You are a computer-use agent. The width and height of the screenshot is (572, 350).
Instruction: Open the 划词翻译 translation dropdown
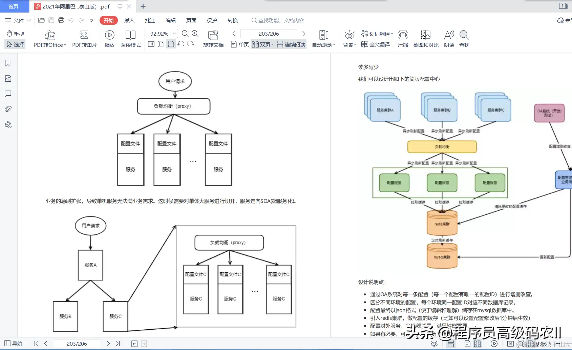377,33
